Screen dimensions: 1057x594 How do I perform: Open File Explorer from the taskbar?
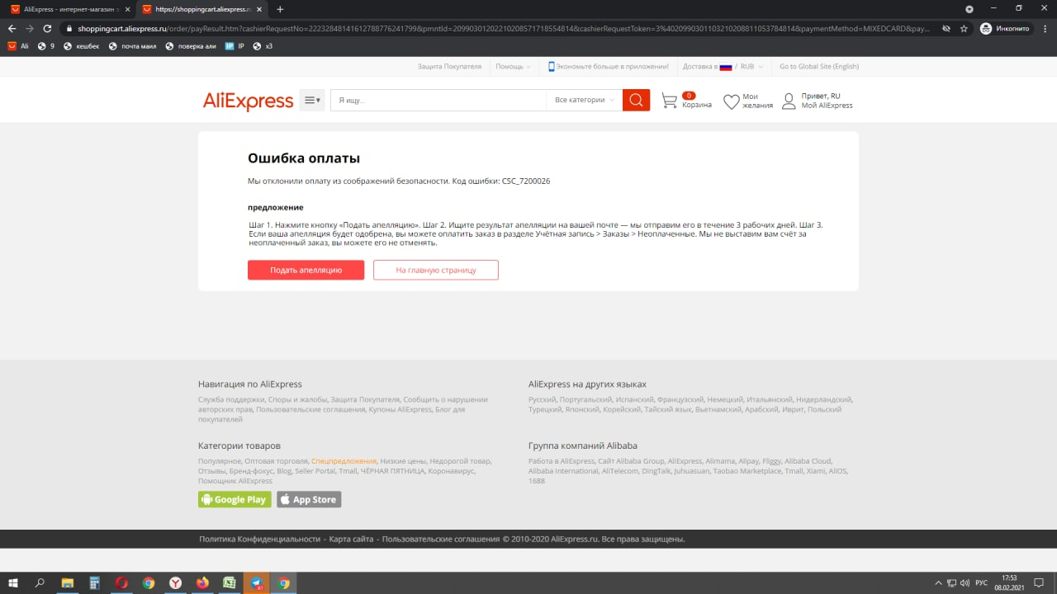pyautogui.click(x=67, y=582)
